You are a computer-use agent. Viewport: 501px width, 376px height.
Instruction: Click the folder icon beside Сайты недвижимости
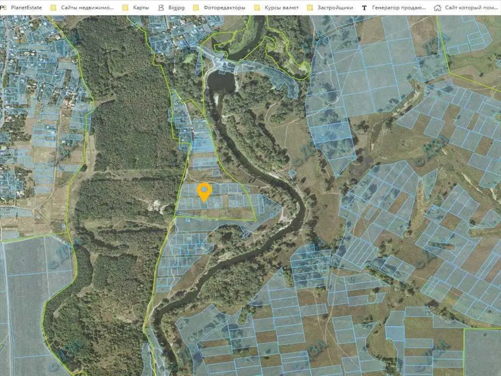(53, 8)
